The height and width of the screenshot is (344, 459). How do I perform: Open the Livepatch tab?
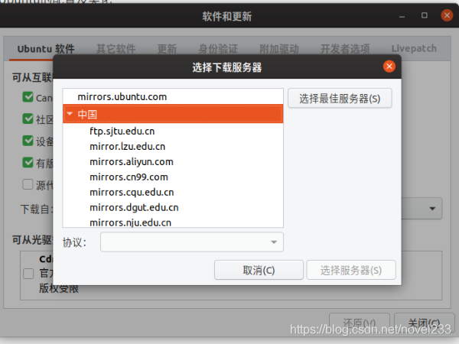(x=414, y=48)
